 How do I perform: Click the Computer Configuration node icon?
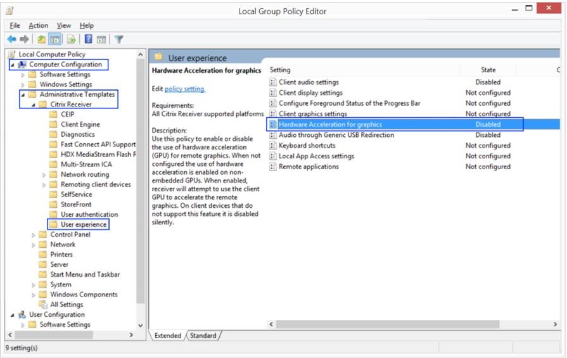22,65
